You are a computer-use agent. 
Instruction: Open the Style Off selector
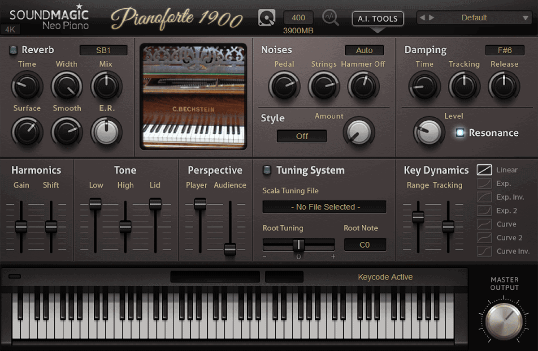(x=302, y=136)
